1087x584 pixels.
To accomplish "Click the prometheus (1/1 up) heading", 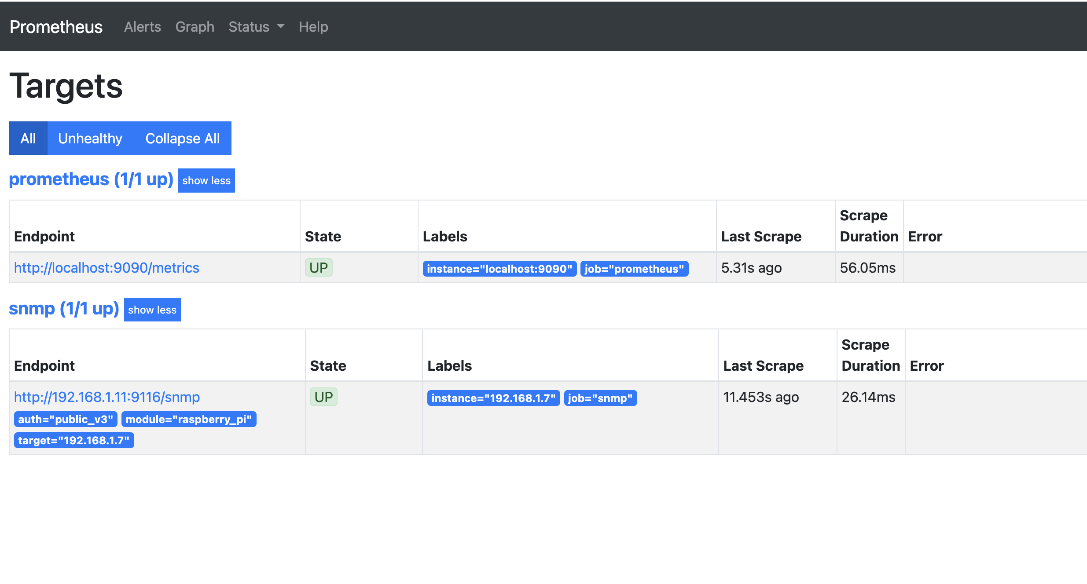I will tap(91, 179).
